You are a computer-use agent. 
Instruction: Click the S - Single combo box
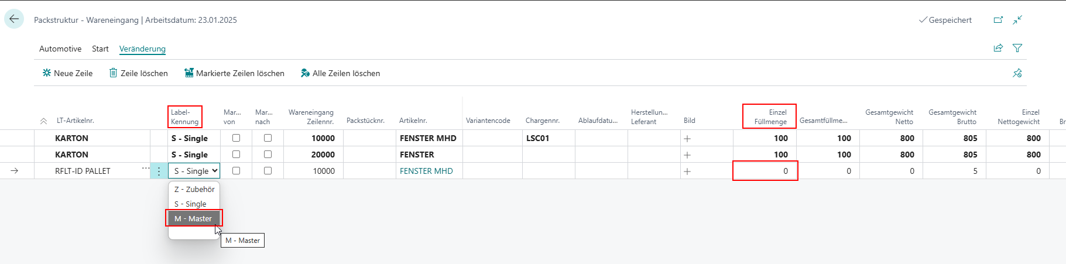(194, 171)
